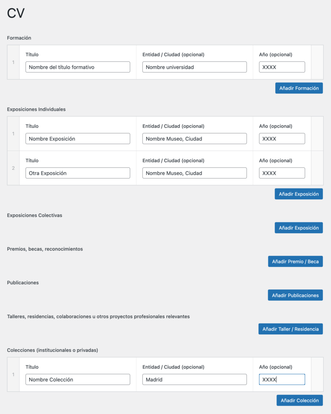This screenshot has width=331, height=414.
Task: Select the Año field in Formación
Action: click(282, 67)
